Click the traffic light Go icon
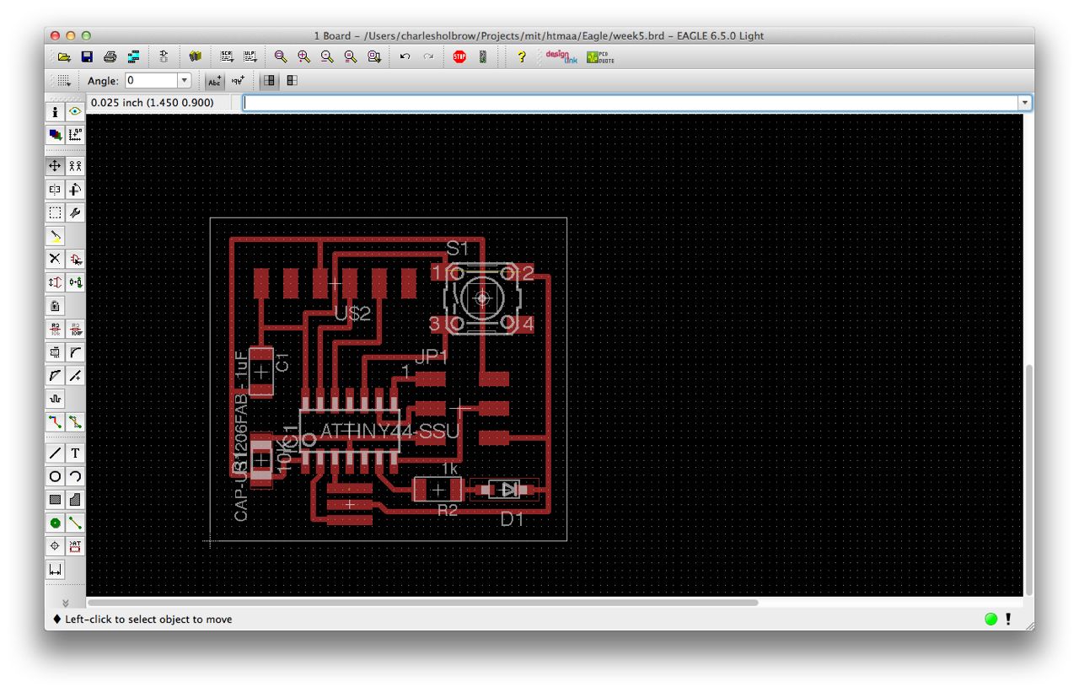This screenshot has height=692, width=1079. (483, 56)
